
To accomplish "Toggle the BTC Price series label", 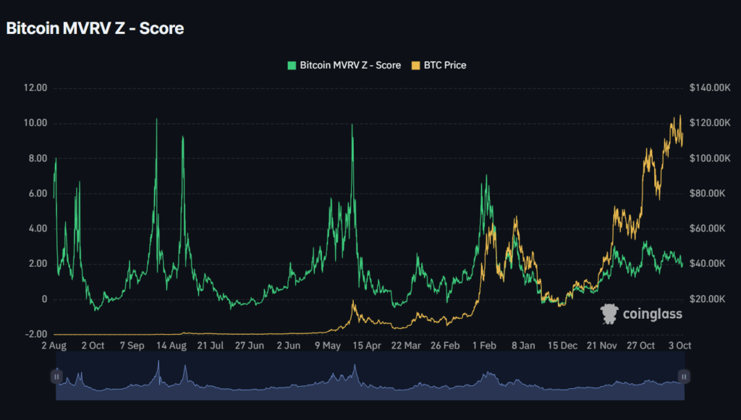I will point(445,65).
